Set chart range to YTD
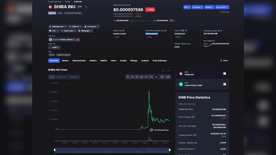The height and width of the screenshot is (155, 276). point(151,77)
